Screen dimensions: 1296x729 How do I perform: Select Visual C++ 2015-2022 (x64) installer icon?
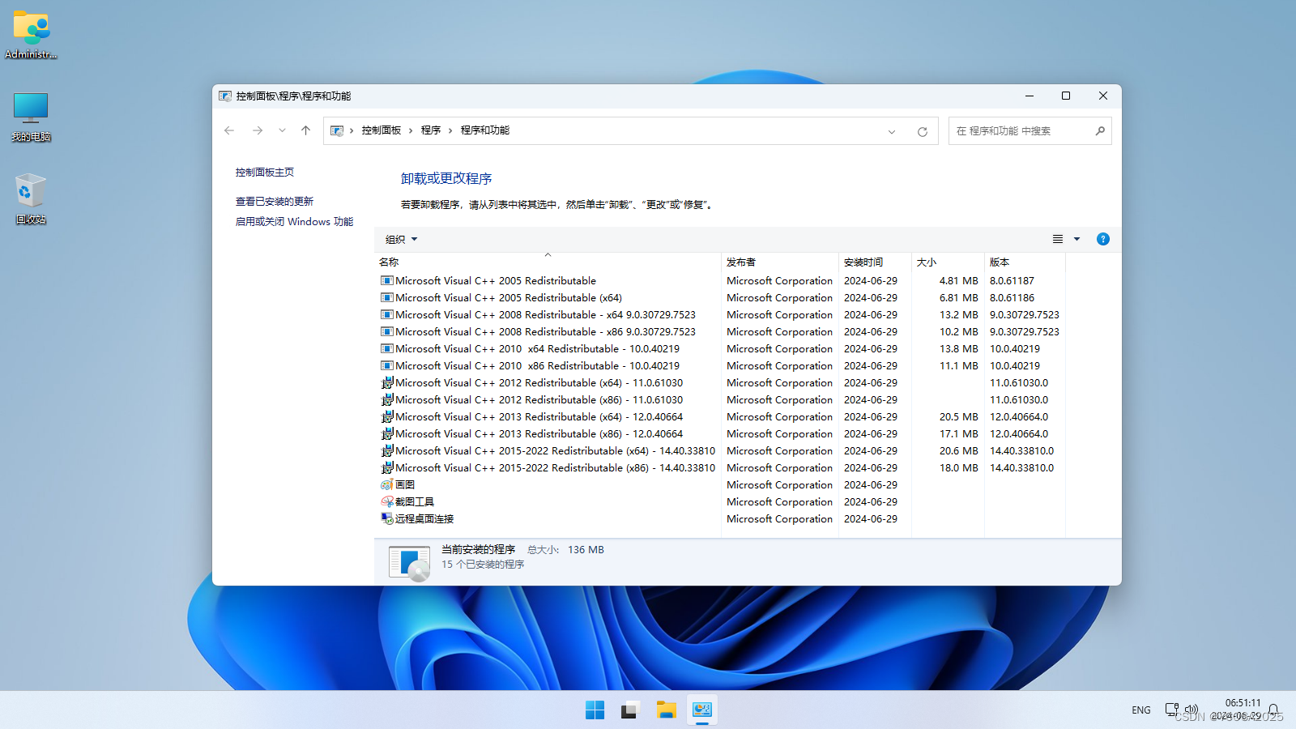click(387, 451)
